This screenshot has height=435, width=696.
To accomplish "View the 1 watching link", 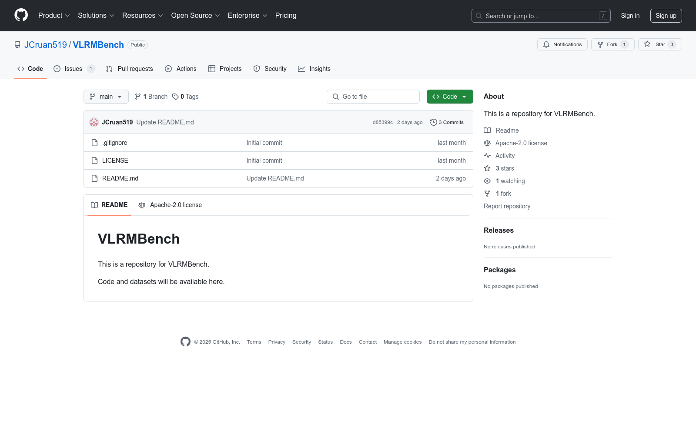I will pos(504,181).
